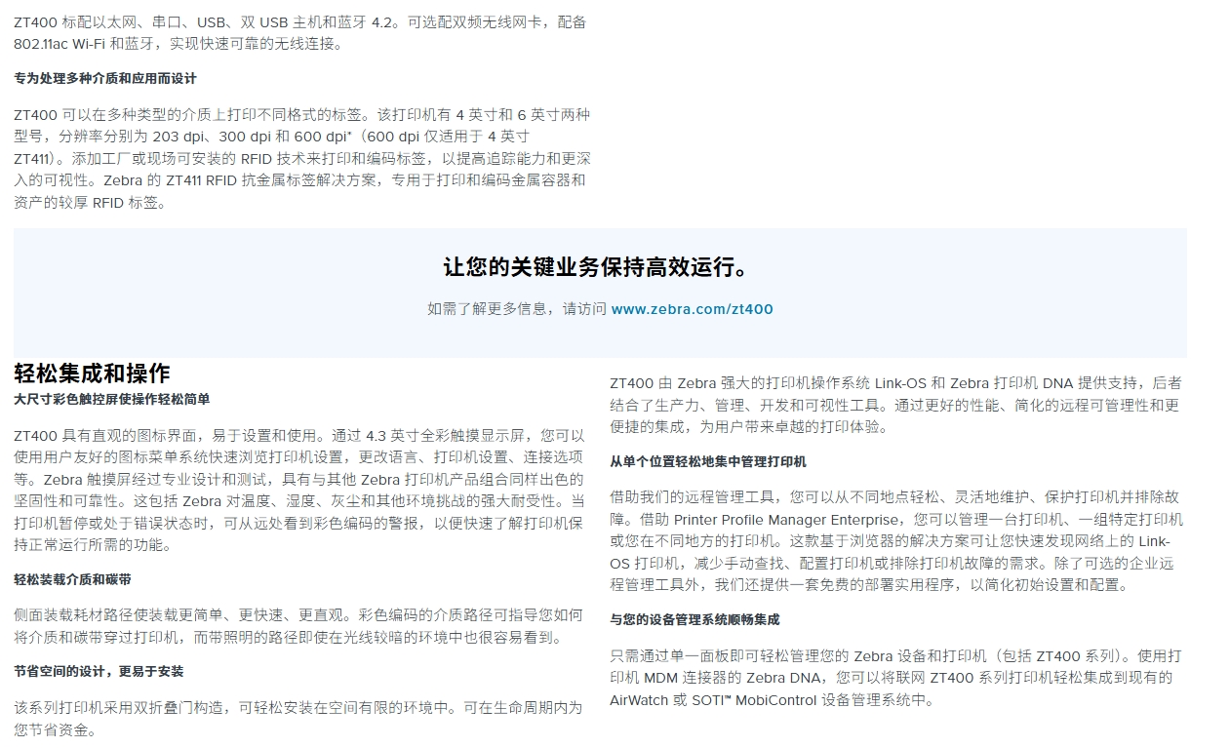The height and width of the screenshot is (748, 1230).
Task: Click the subheading 节省空间的设计，更易于安装
Action: 99,672
